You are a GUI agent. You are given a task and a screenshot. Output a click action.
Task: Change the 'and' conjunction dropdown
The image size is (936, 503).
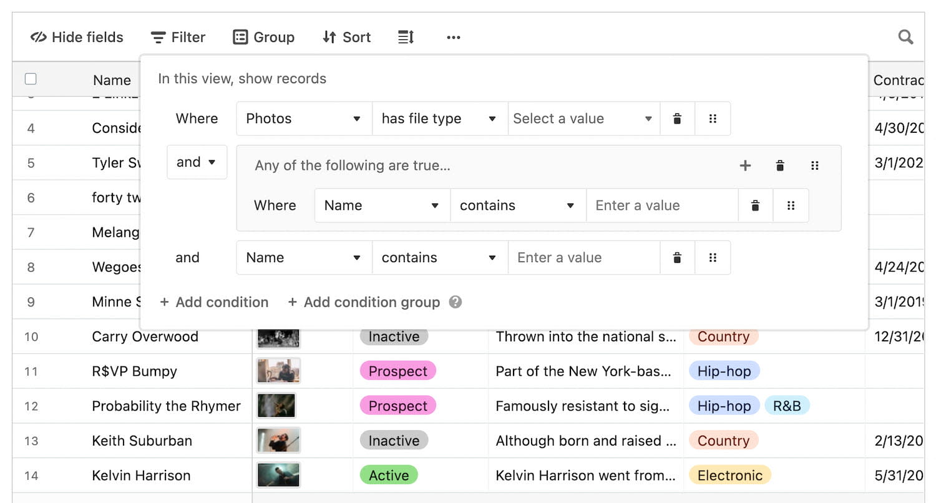tap(196, 162)
